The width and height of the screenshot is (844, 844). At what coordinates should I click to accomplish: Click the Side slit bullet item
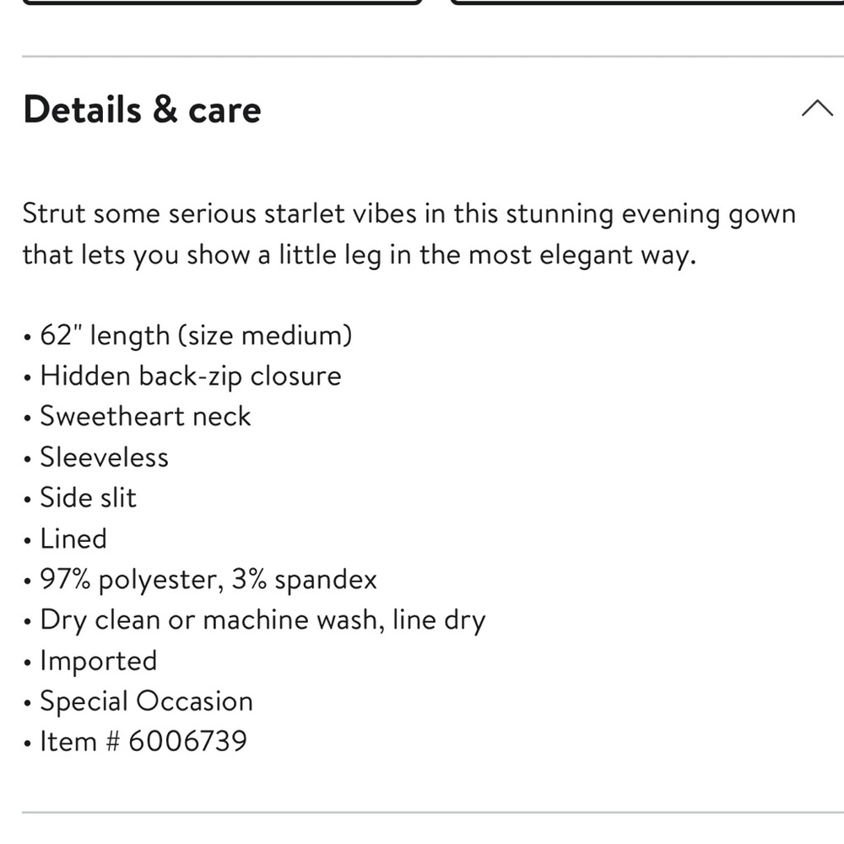[x=89, y=497]
